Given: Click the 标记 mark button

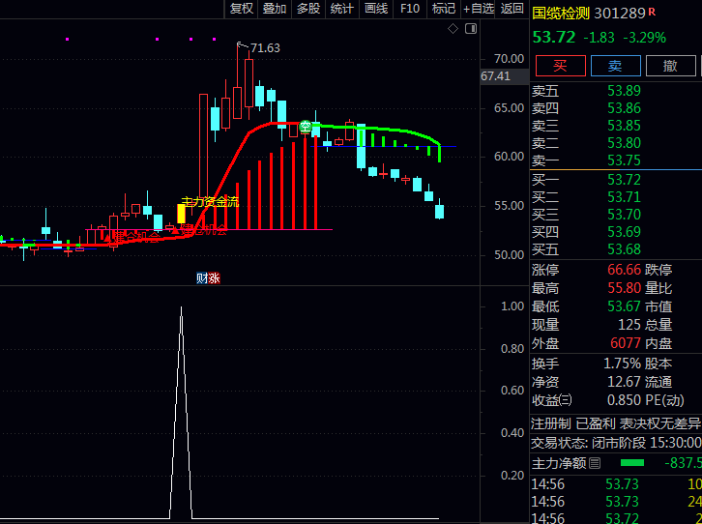Looking at the screenshot, I should (x=444, y=9).
